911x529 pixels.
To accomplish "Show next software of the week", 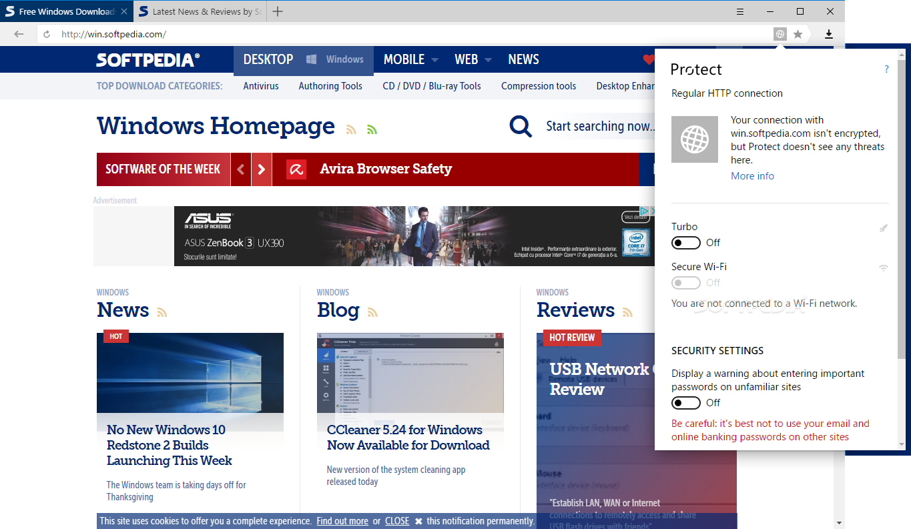I will [x=262, y=169].
